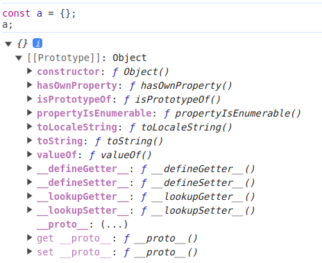Expand the valueOf property

29,154
